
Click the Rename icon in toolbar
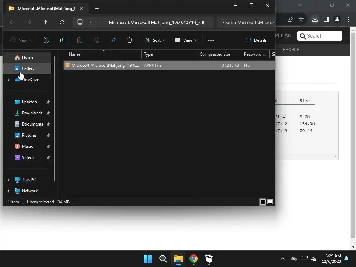96,40
